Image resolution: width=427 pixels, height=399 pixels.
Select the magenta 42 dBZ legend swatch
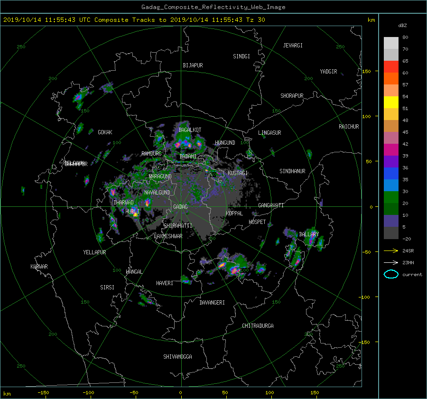391,149
